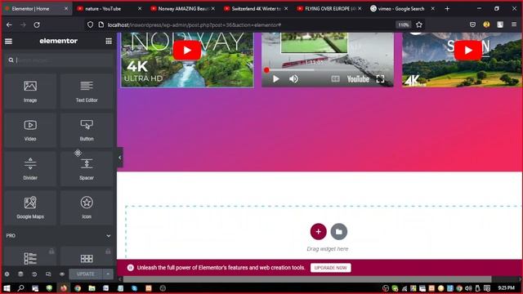Click the system tray volume icon
This screenshot has width=523, height=294.
[468, 288]
